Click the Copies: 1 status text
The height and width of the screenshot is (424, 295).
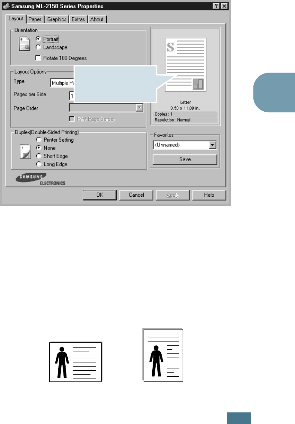(x=163, y=114)
